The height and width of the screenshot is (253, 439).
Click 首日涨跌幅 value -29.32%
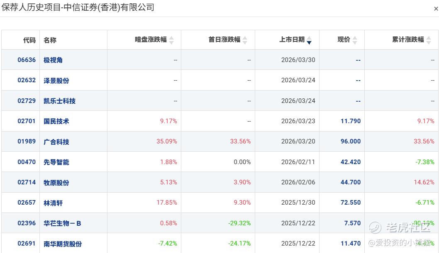pyautogui.click(x=239, y=223)
